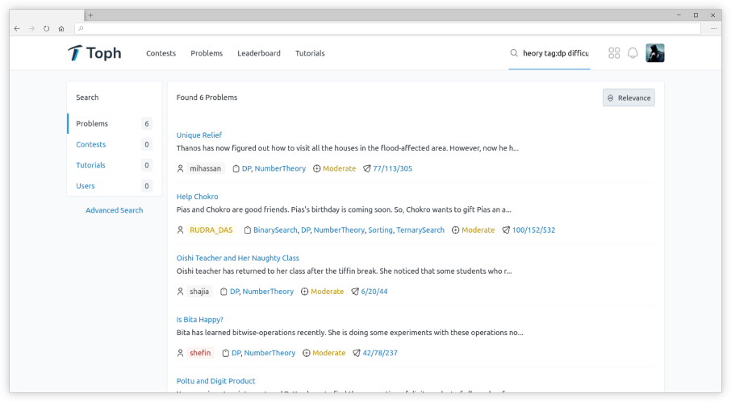This screenshot has height=402, width=731.
Task: Open the Relevance sort dropdown
Action: pos(629,97)
